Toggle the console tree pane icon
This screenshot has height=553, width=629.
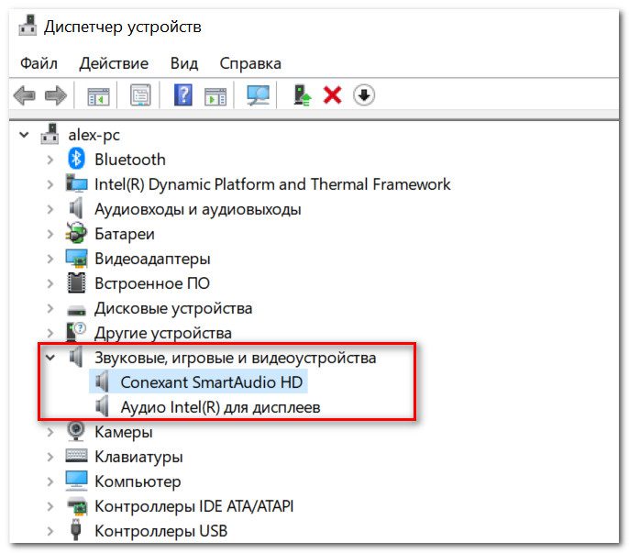click(98, 95)
